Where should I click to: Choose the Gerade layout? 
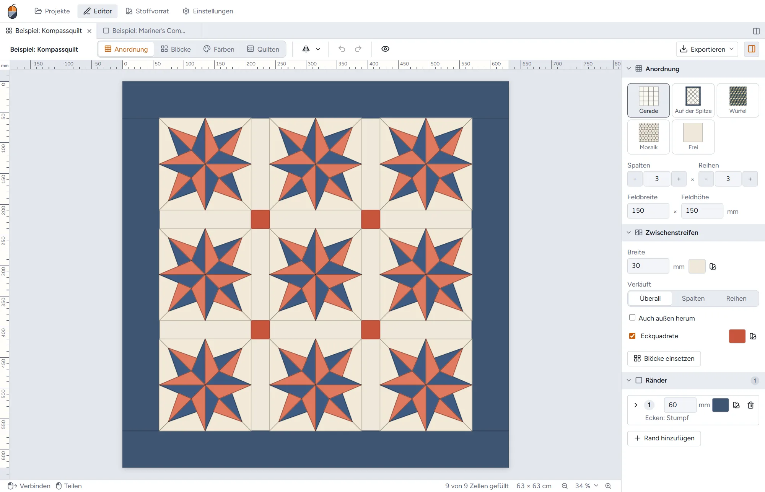(649, 100)
